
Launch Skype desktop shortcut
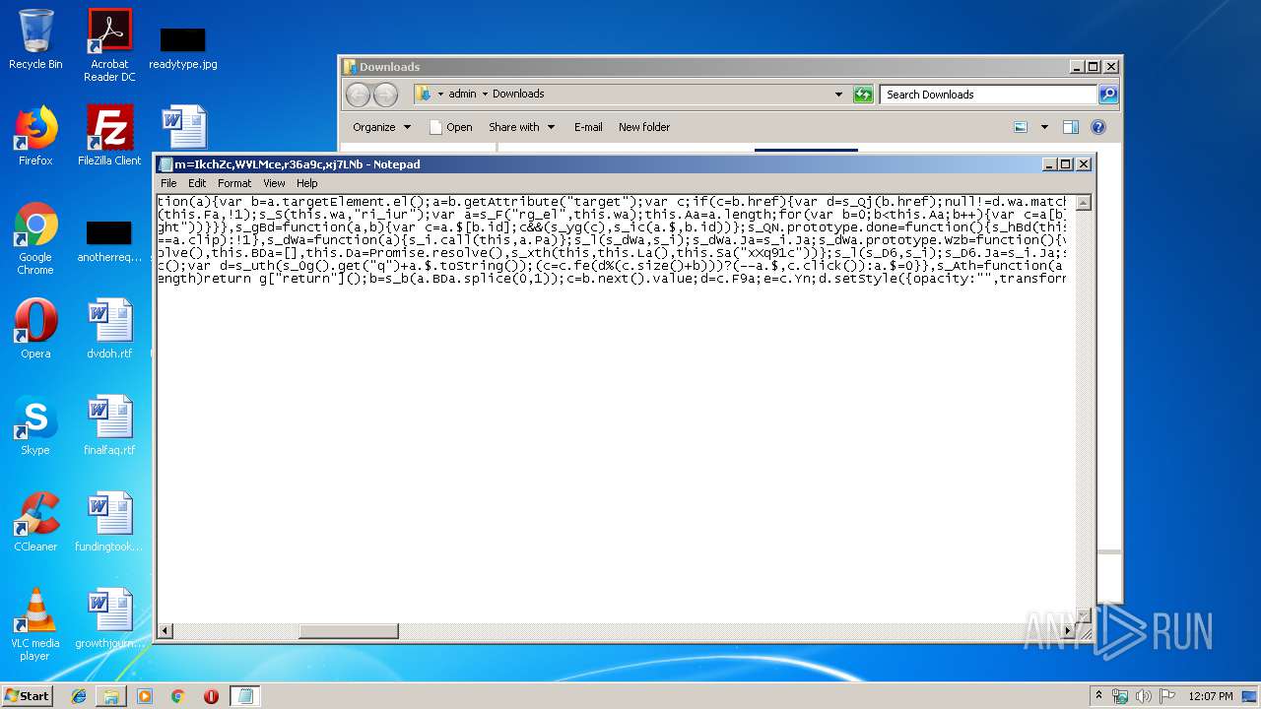coord(35,425)
